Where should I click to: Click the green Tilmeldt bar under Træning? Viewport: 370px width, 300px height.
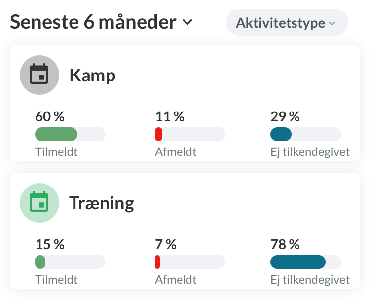(40, 262)
